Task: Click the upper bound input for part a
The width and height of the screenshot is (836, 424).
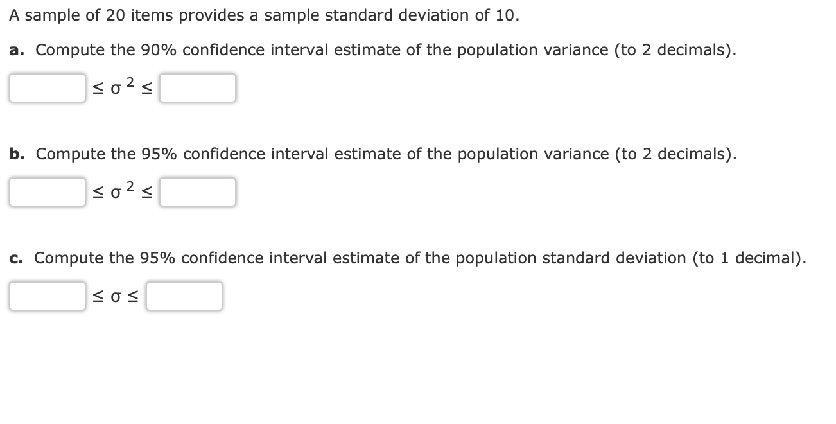Action: coord(198,88)
